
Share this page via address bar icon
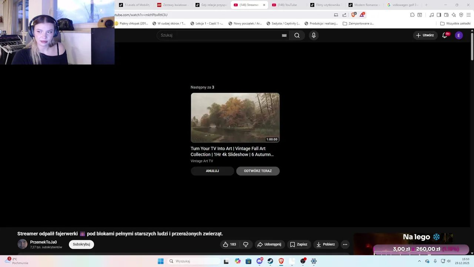point(344,15)
